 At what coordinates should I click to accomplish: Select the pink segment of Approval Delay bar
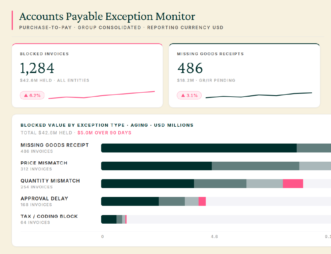[202, 201]
